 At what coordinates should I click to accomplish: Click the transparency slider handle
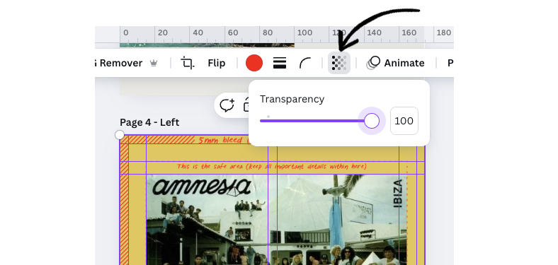[x=372, y=121]
